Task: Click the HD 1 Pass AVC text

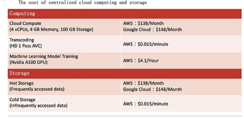Action: click(26, 46)
